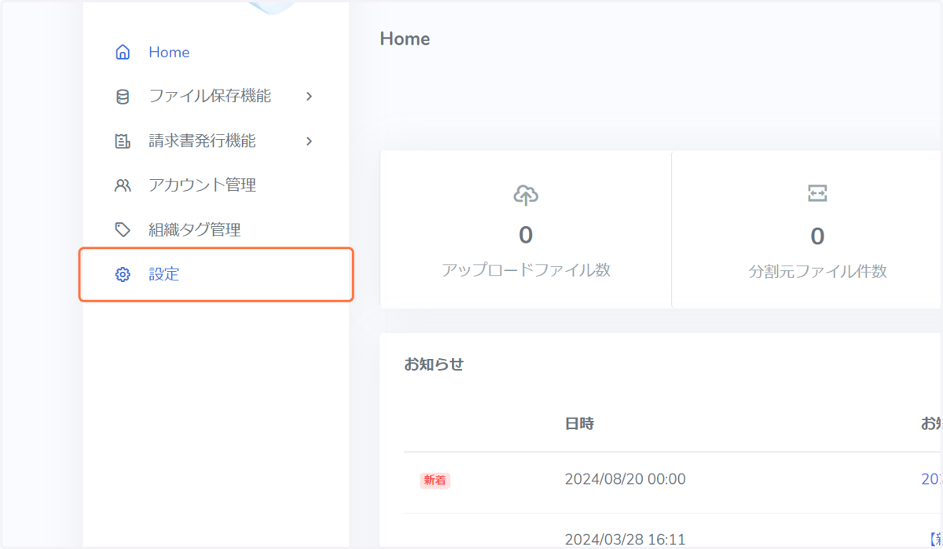
Task: Click the 2024/03/28 16:11 date cell
Action: tap(626, 540)
